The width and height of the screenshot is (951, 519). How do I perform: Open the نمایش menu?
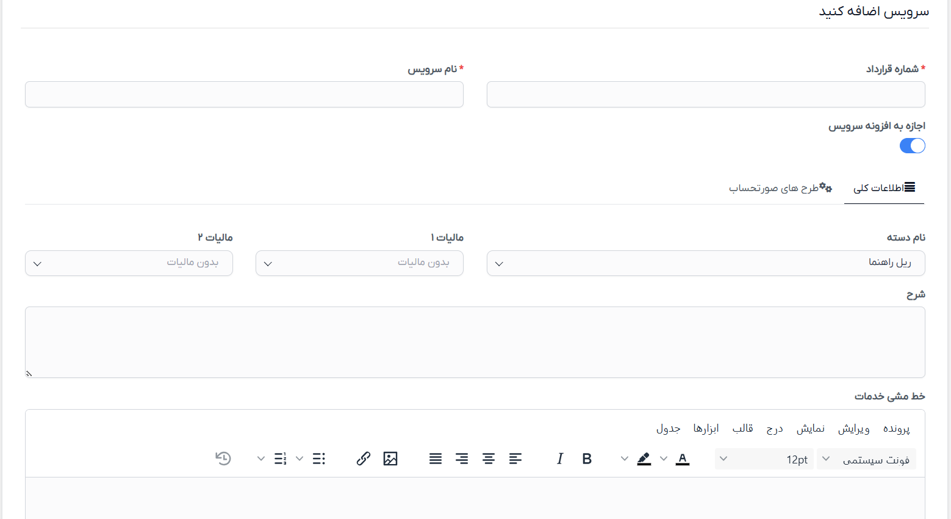811,429
